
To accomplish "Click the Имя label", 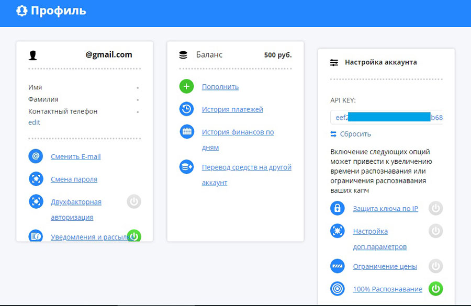I will 35,87.
